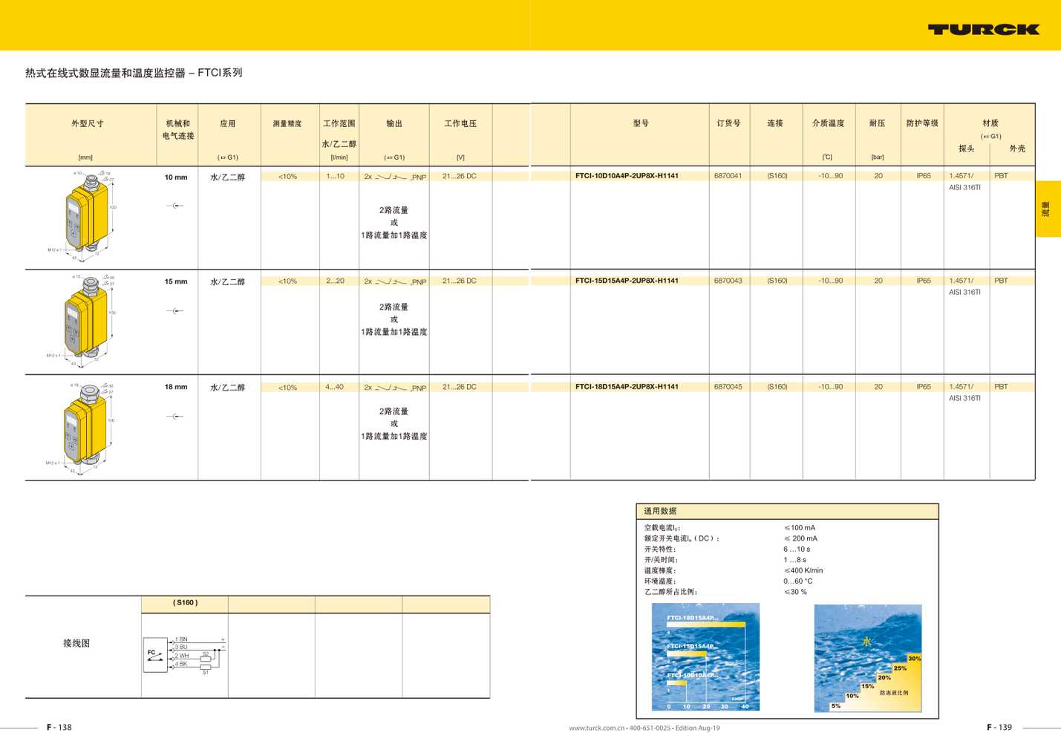The image size is (1061, 750).
Task: Select the yellow 流量 side tab
Action: pyautogui.click(x=1048, y=209)
